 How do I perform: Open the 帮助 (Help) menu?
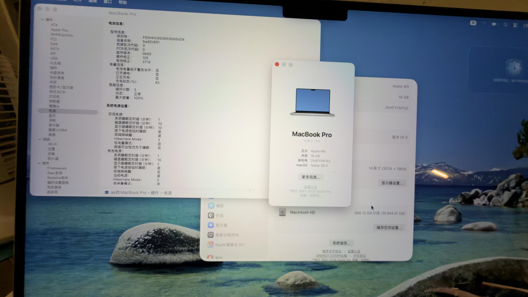click(123, 2)
